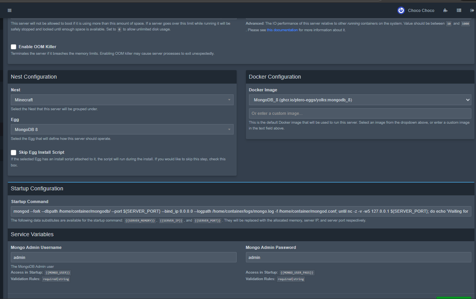
Task: Open the server list icon in header
Action: (x=459, y=10)
